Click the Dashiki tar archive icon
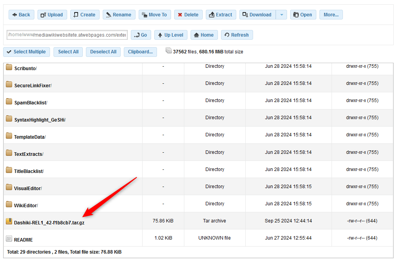Screen dimensions: 396x261 coord(9,220)
